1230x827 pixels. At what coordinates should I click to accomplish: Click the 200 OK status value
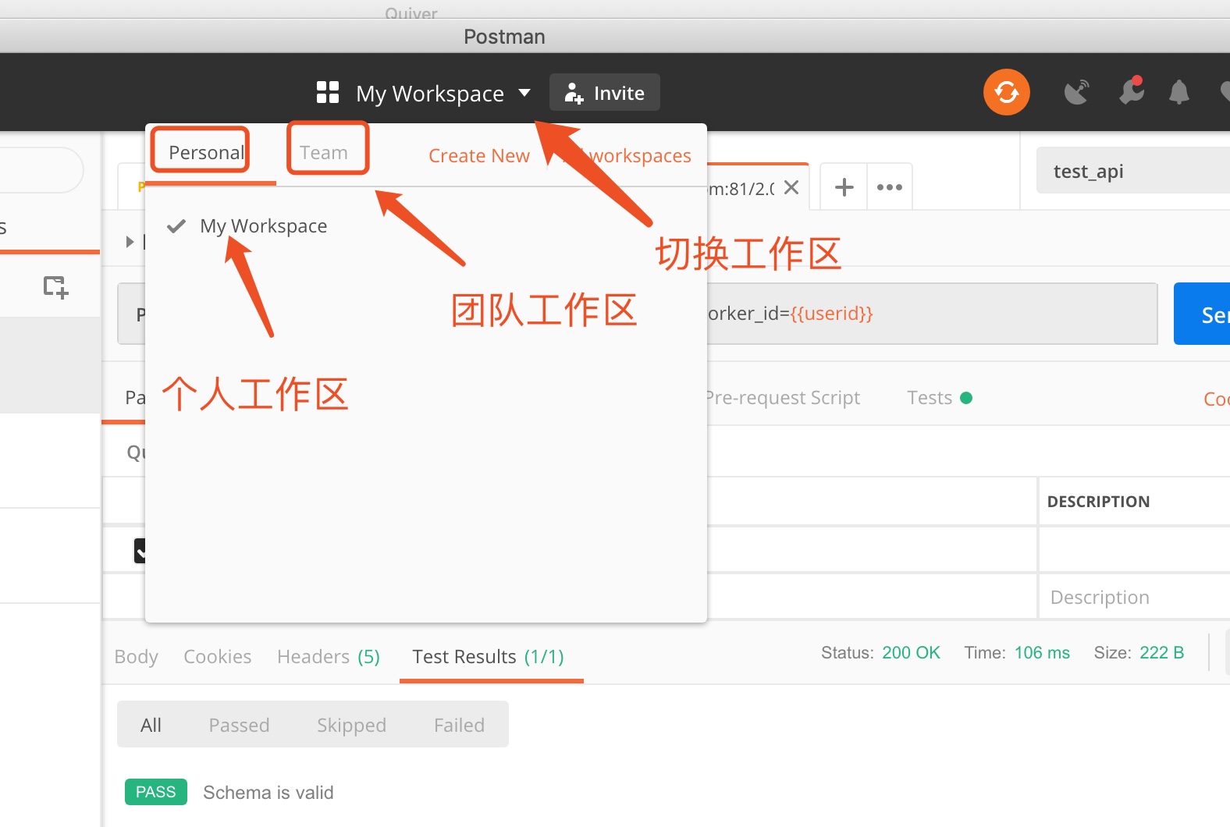[x=911, y=653]
